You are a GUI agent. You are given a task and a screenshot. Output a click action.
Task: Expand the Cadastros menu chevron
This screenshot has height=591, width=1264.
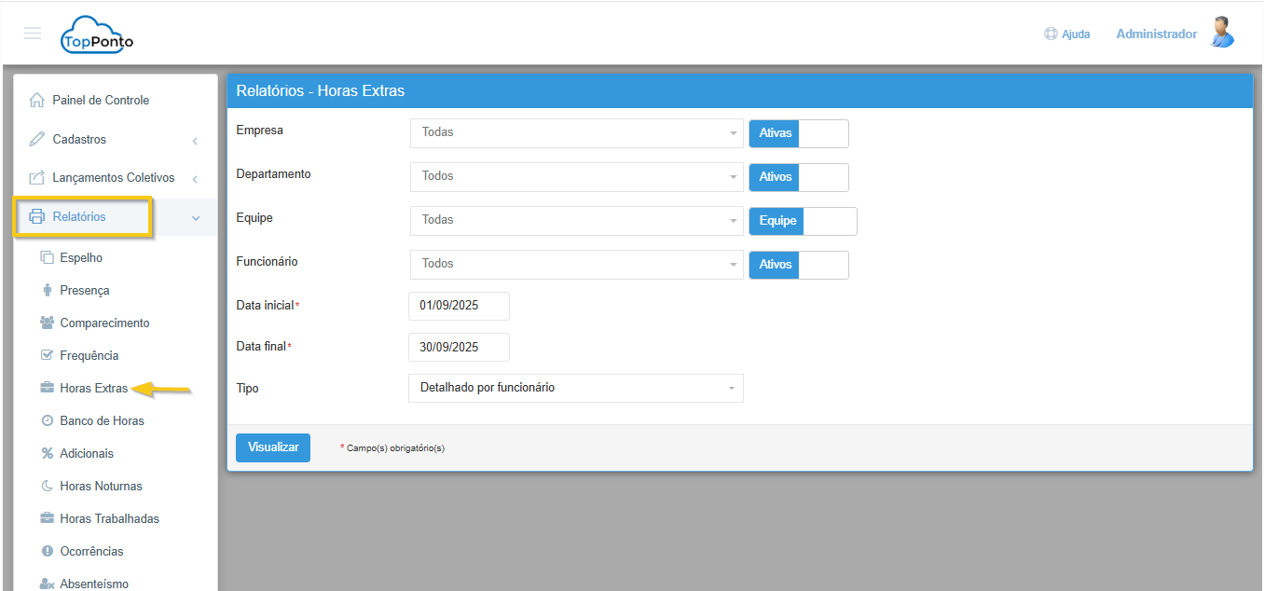(195, 141)
